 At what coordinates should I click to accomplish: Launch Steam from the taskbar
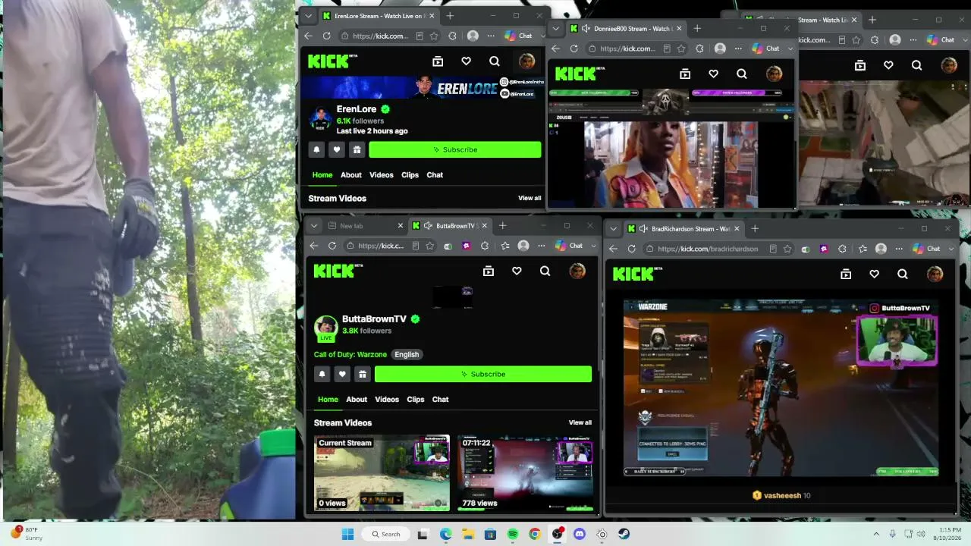click(624, 534)
